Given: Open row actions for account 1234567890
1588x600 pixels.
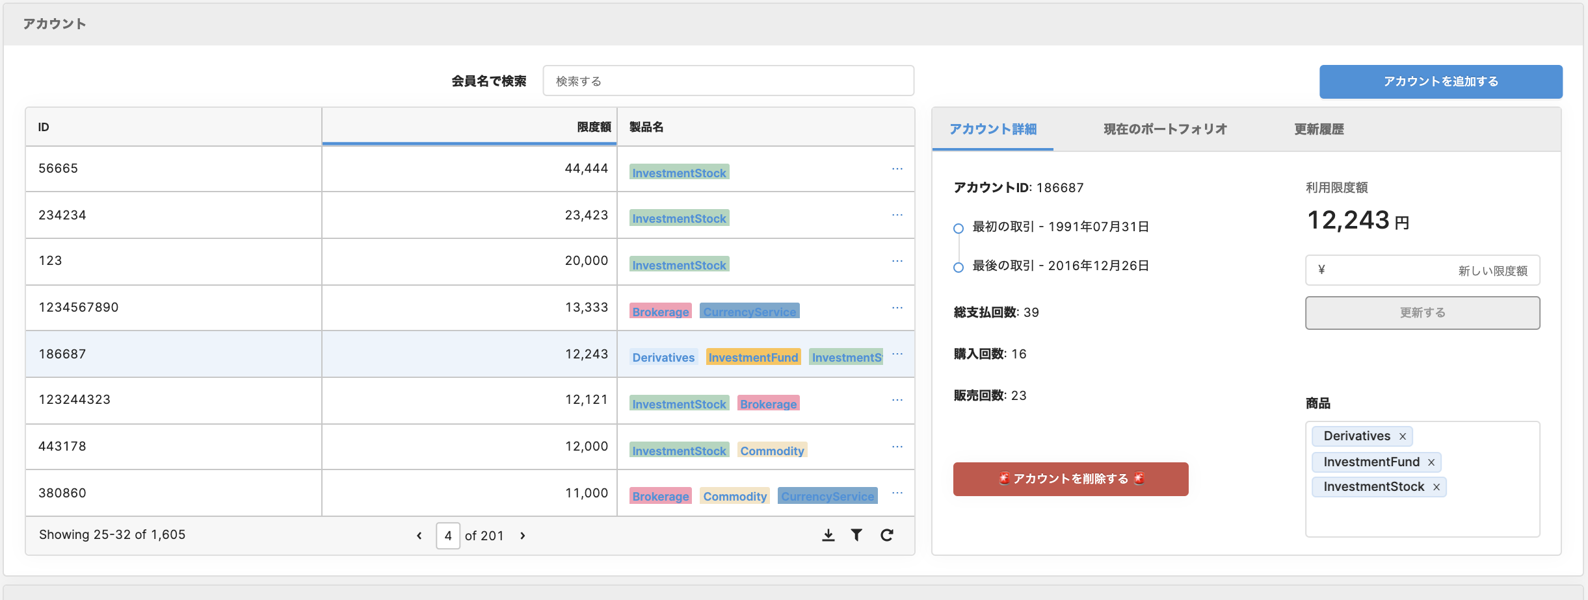Looking at the screenshot, I should point(897,308).
